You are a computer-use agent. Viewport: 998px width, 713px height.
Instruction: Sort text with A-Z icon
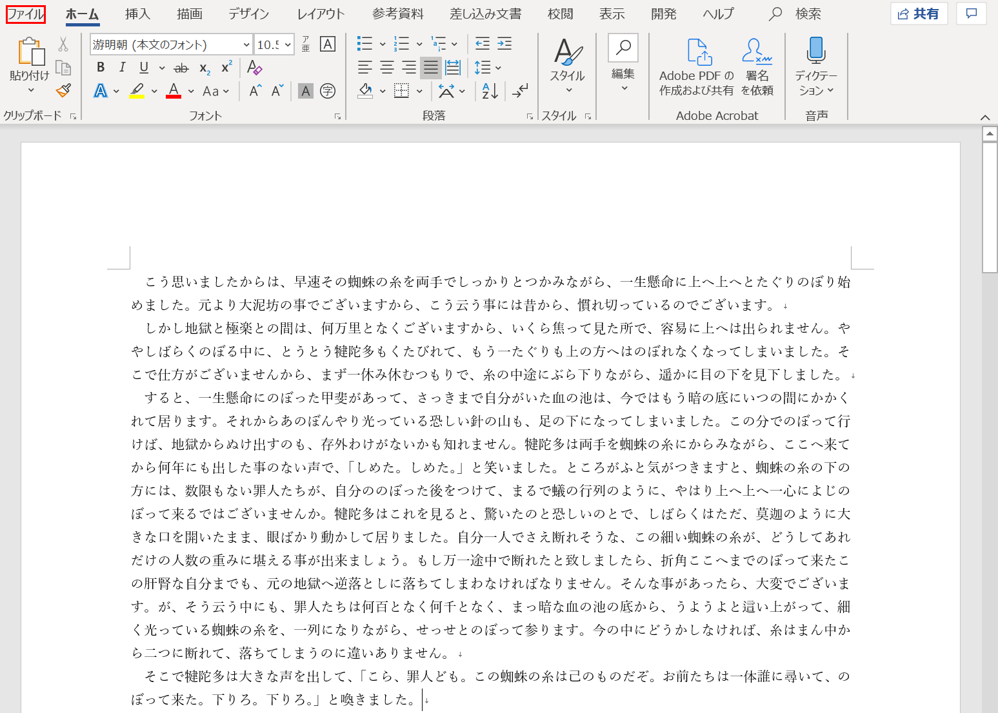(490, 91)
